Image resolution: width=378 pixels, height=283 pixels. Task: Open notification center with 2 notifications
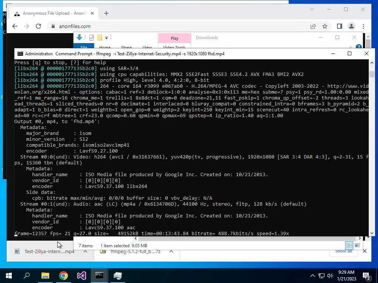[x=367, y=276]
